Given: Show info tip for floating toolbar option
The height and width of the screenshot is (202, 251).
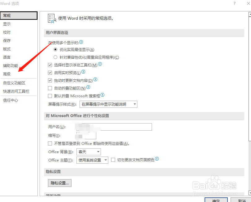Looking at the screenshot, I should coord(100,64).
